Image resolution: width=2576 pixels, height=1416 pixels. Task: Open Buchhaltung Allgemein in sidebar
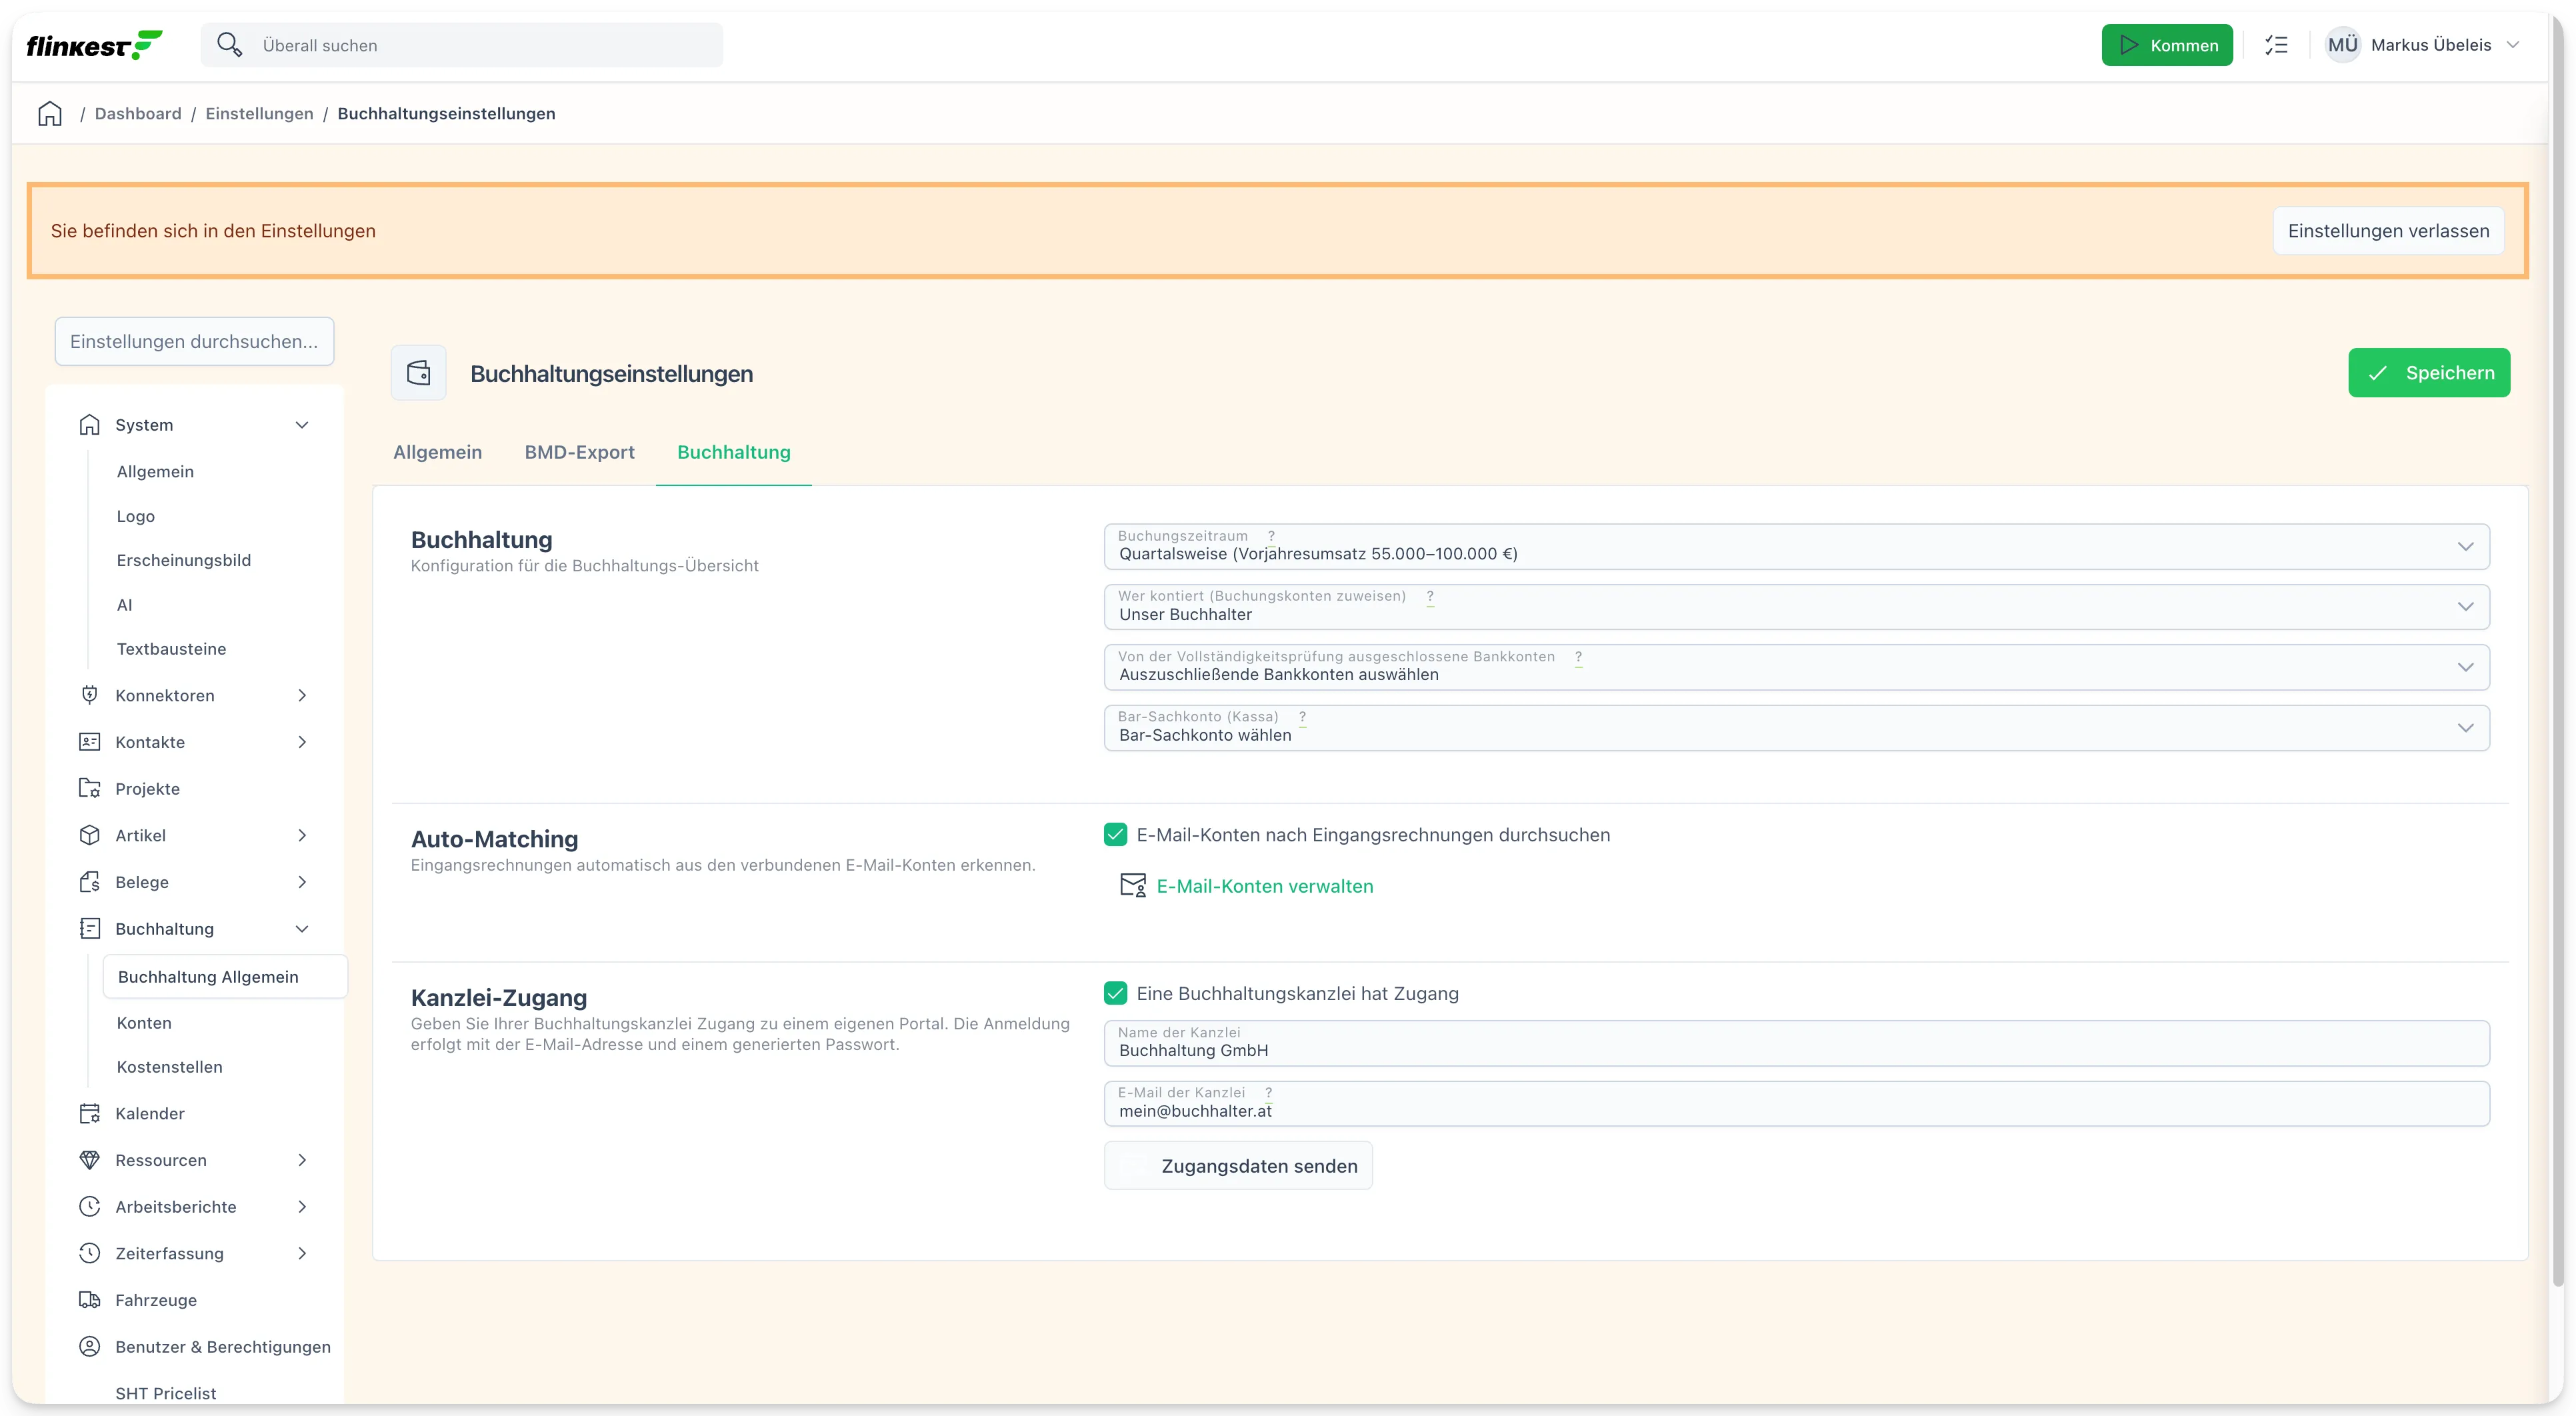(225, 977)
